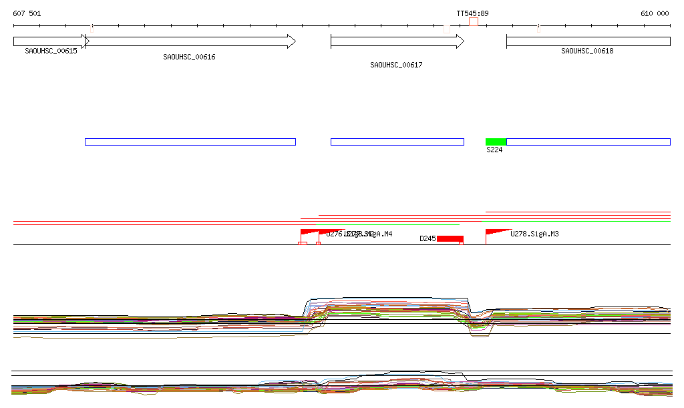Image resolution: width=684 pixels, height=408 pixels.
Task: Select the SAOUHSC_00615 gene arrow
Action: 51,41
